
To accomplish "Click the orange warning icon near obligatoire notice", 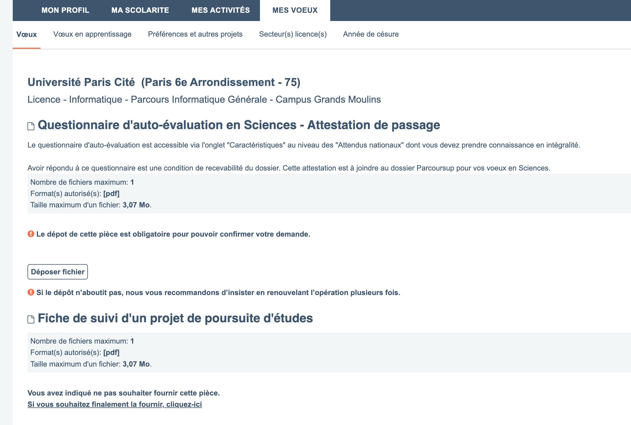I will point(31,234).
